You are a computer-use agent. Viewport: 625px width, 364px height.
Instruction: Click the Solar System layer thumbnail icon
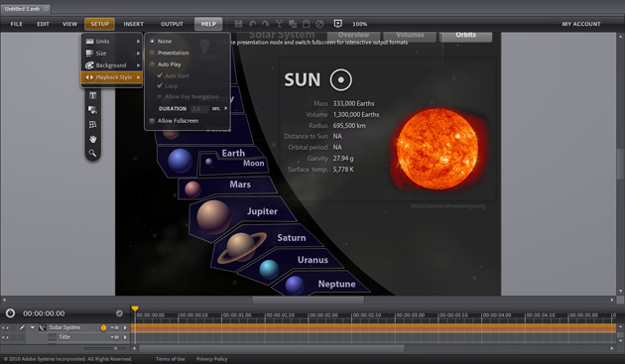(x=43, y=327)
